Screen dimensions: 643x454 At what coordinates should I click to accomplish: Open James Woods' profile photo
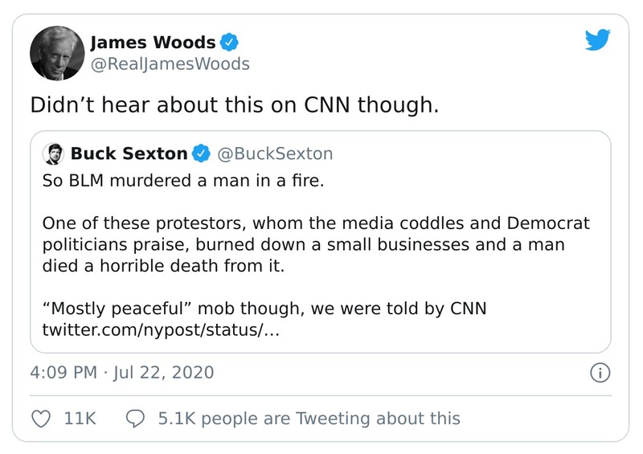(57, 53)
